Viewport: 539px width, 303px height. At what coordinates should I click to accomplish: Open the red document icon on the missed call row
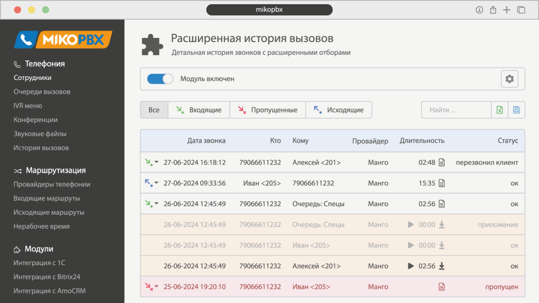[442, 287]
